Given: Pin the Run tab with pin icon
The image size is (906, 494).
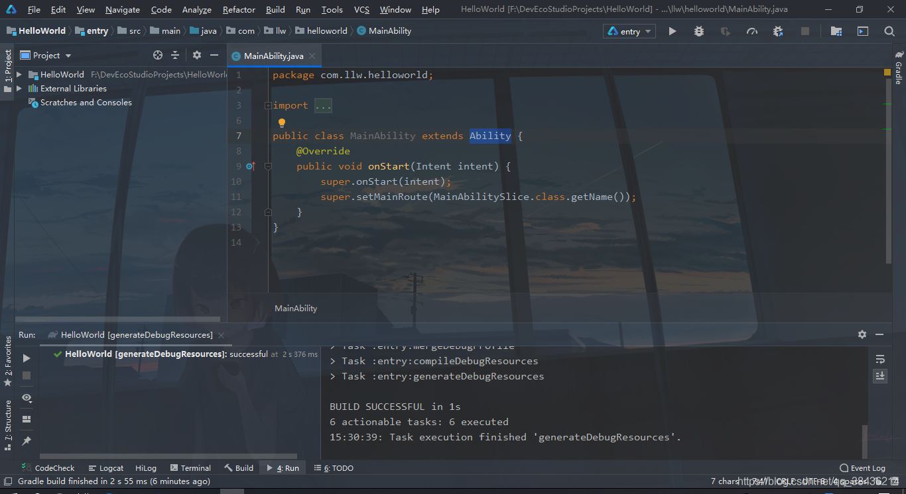Looking at the screenshot, I should click(27, 440).
